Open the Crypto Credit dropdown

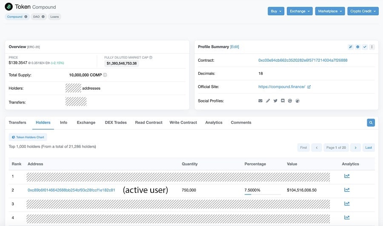pos(363,11)
